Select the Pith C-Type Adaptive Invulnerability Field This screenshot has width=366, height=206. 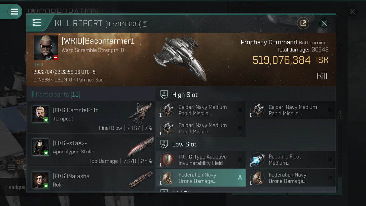201,160
